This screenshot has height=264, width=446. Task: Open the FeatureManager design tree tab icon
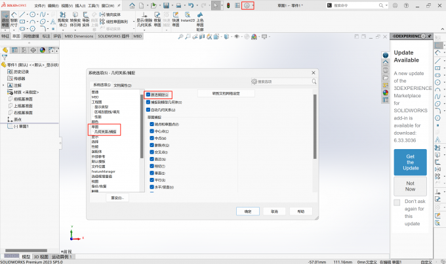point(5,50)
